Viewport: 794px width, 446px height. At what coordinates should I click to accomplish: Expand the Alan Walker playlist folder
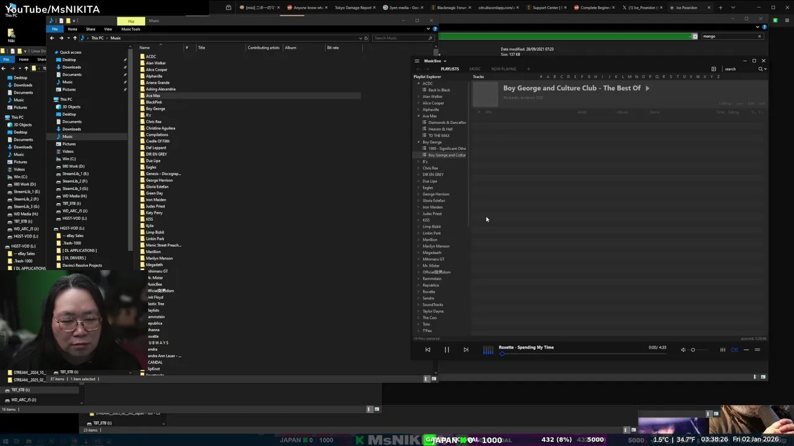tap(418, 97)
